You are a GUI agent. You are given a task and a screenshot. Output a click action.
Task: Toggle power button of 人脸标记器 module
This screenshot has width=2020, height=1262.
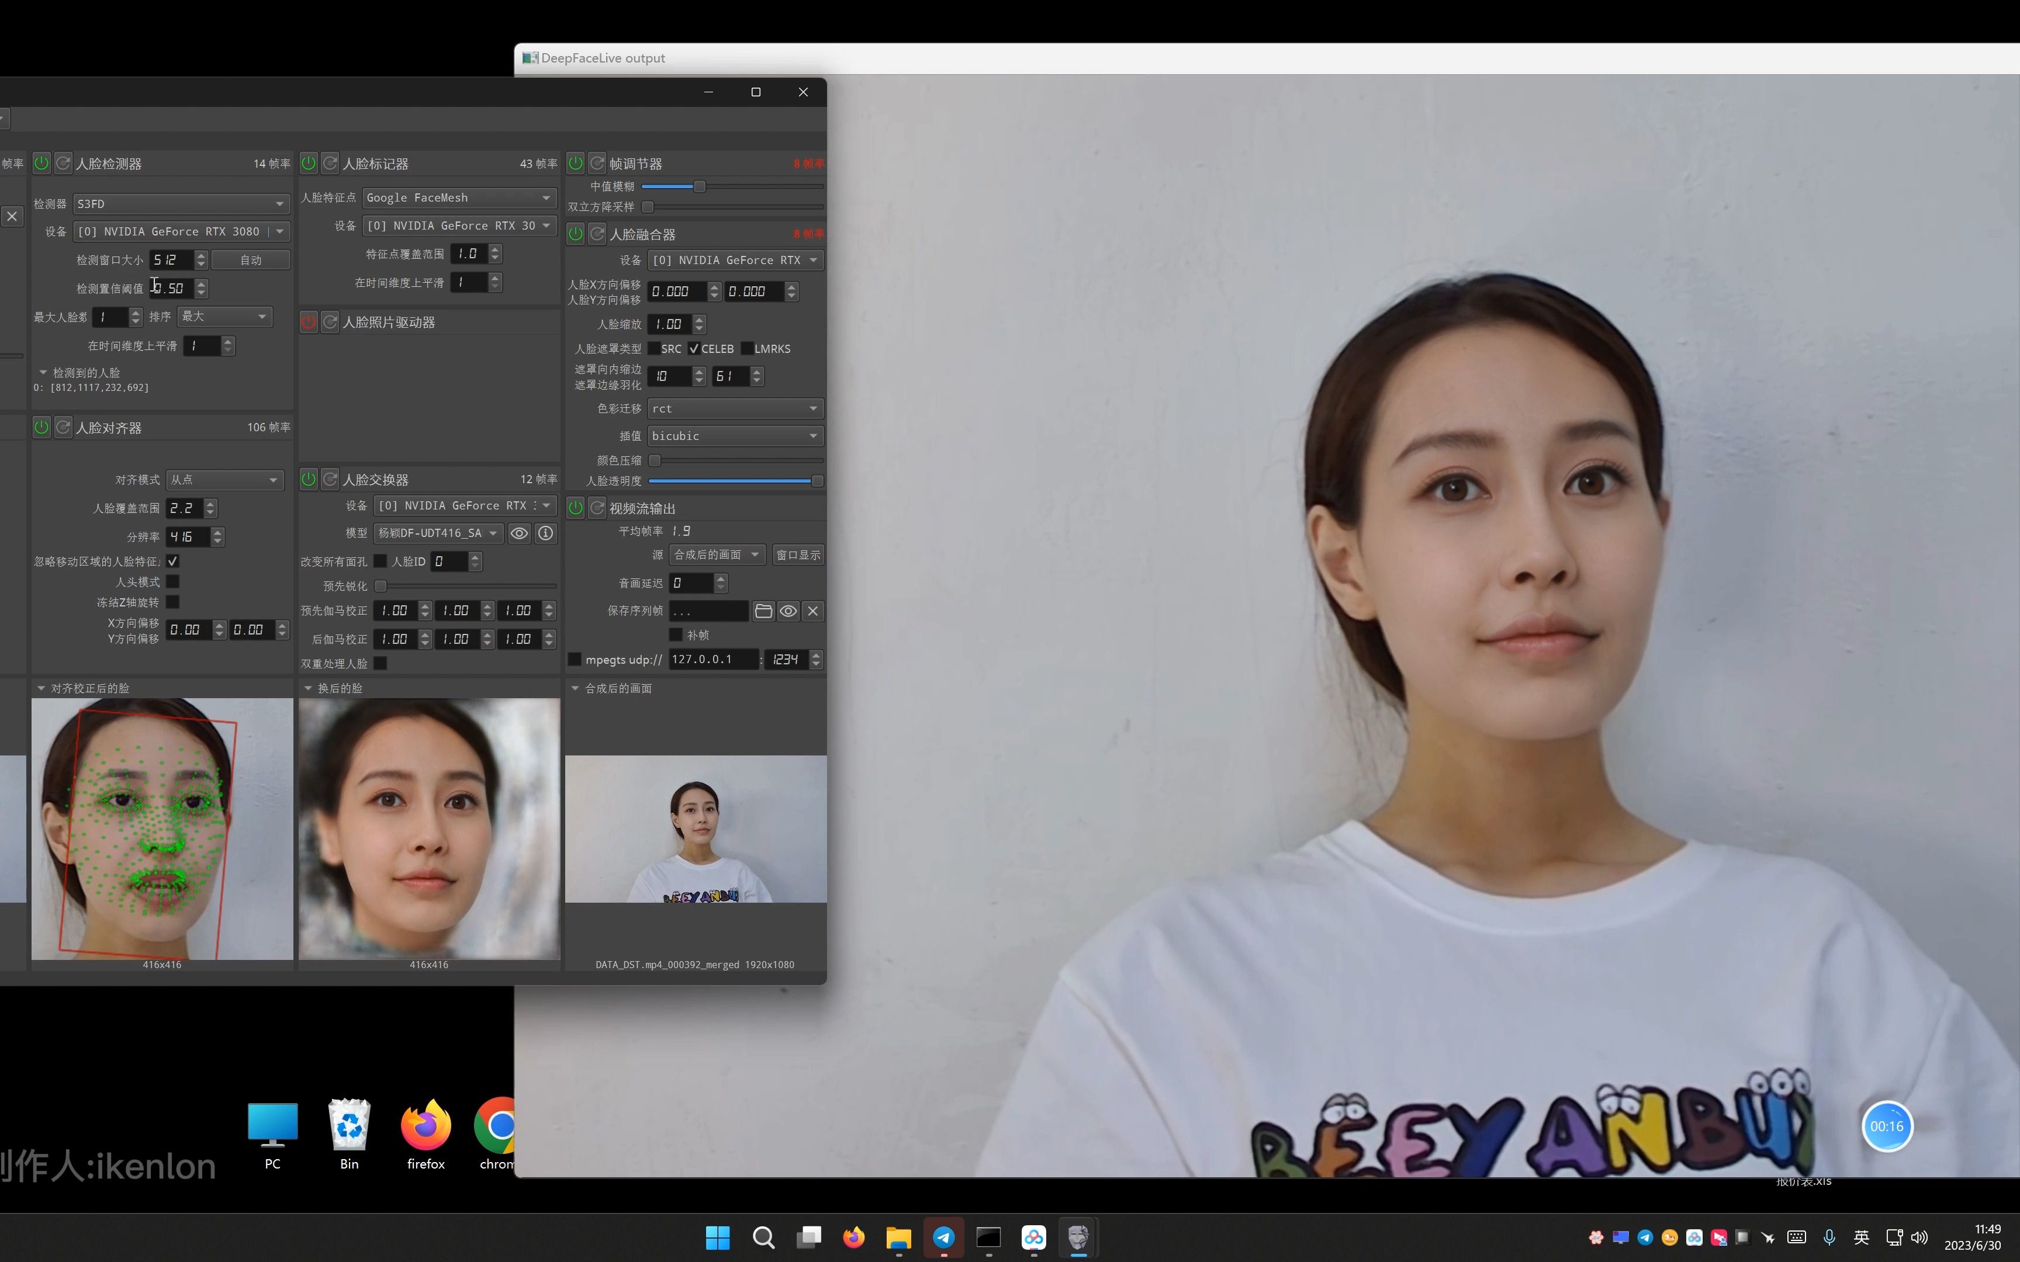(308, 163)
